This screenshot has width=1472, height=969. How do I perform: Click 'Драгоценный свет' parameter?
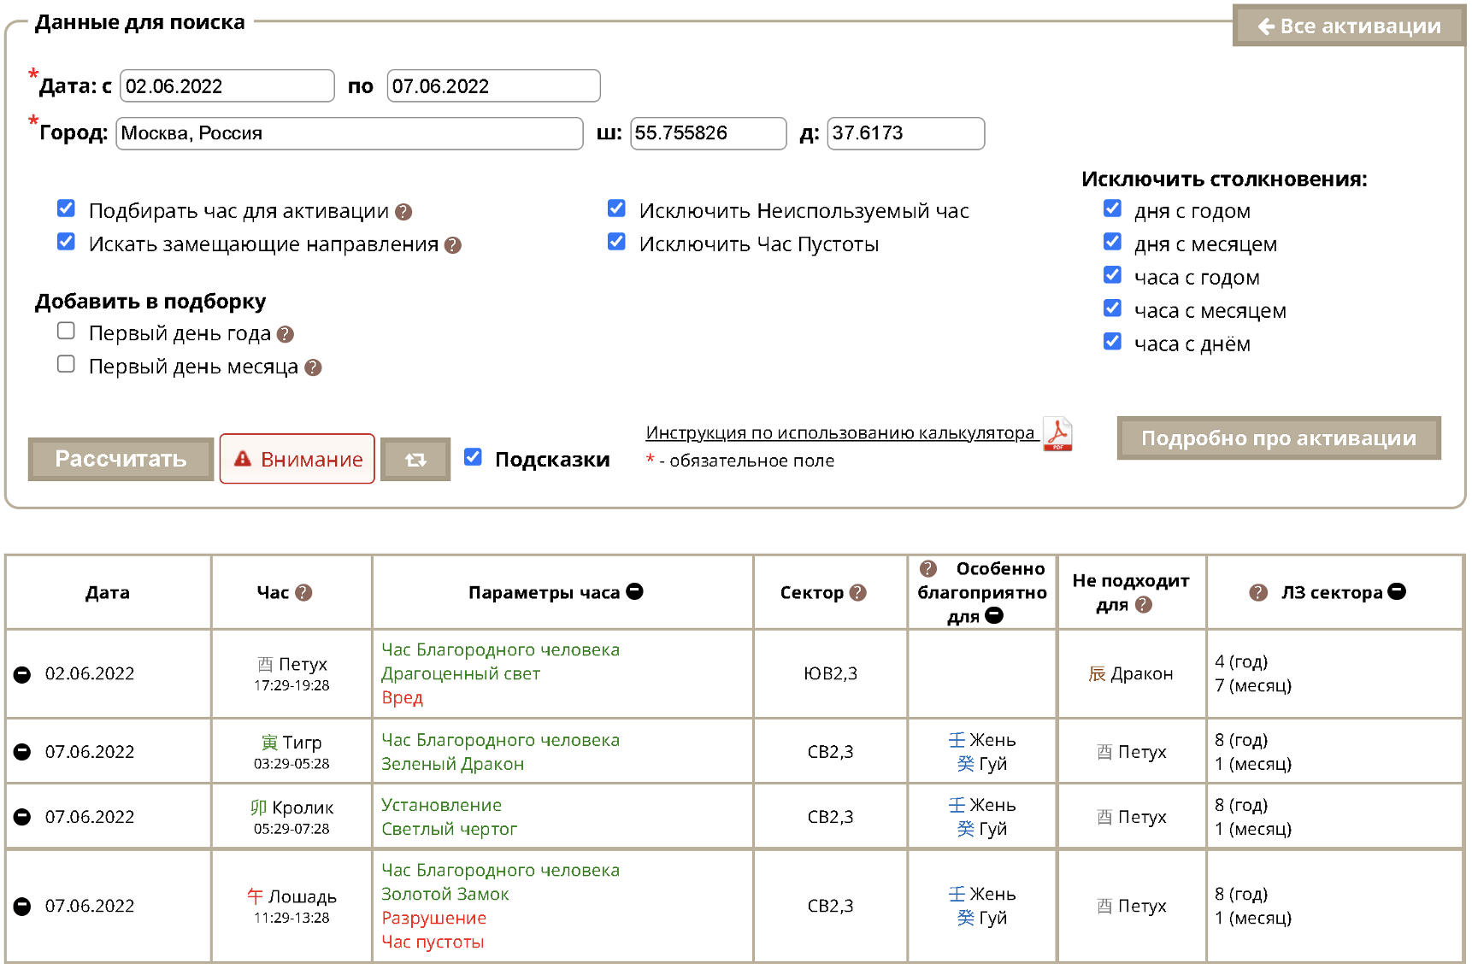pos(461,674)
